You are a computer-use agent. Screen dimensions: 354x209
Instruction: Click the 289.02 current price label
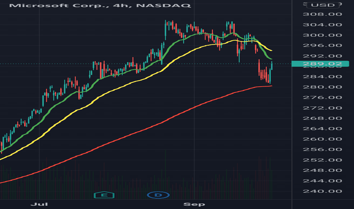[320, 64]
